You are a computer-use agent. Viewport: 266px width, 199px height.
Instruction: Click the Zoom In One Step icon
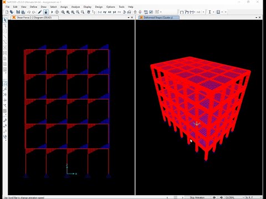(x=78, y=12)
